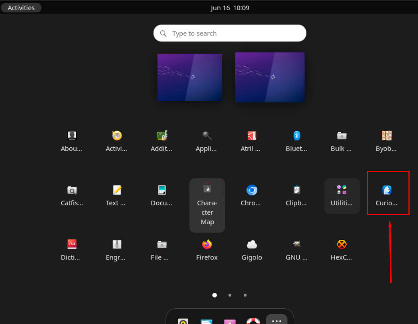Click the Type to search field

click(230, 33)
